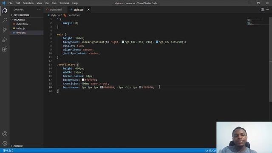Click second #707070 box-shadow color swatch
The image size is (272, 153).
(x=140, y=87)
